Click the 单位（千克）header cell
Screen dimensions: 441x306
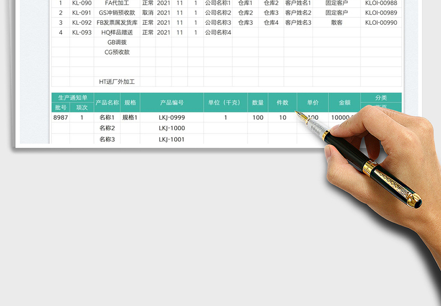click(225, 103)
